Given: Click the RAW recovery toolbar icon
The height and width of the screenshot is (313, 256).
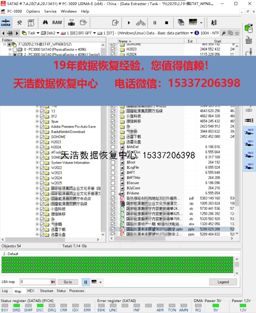Looking at the screenshot, I should pyautogui.click(x=57, y=23).
